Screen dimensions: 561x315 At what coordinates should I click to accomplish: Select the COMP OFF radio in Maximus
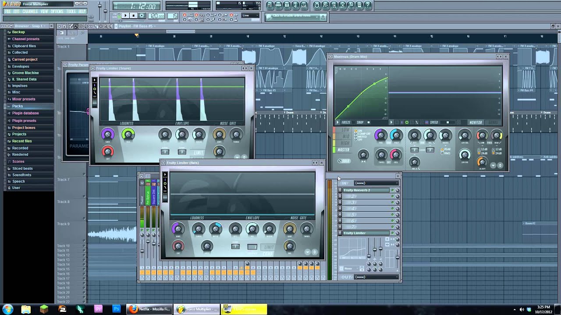click(363, 133)
